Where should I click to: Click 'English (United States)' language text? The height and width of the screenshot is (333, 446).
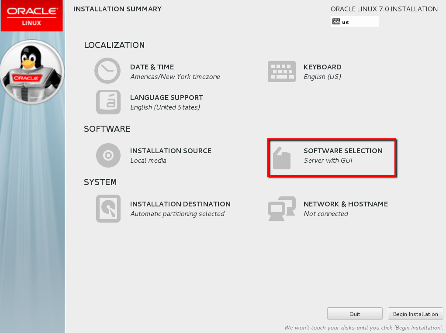(x=165, y=107)
